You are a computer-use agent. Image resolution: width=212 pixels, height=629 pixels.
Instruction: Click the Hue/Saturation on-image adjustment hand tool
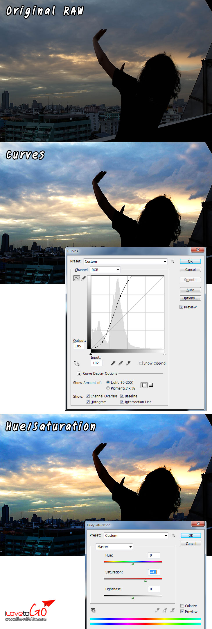coord(93,610)
